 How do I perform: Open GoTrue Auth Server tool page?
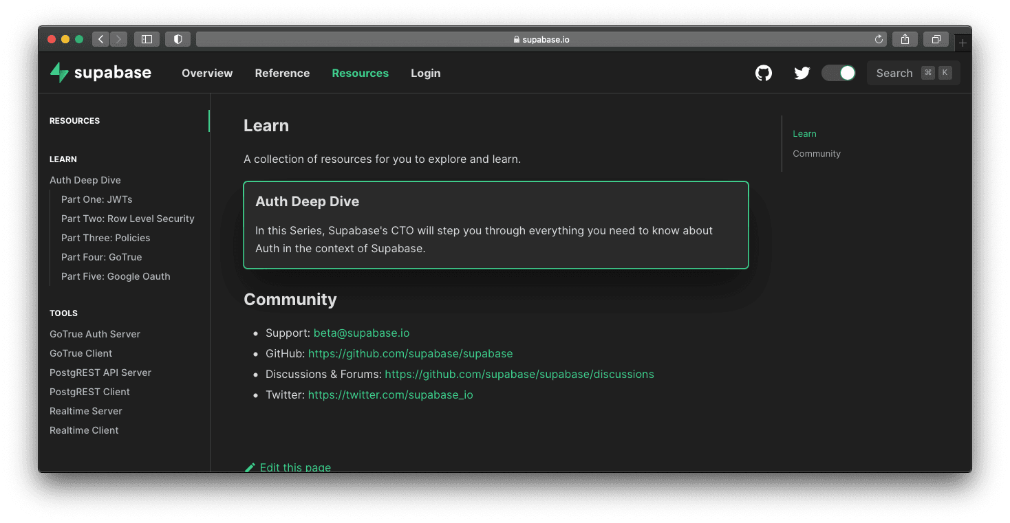point(95,334)
